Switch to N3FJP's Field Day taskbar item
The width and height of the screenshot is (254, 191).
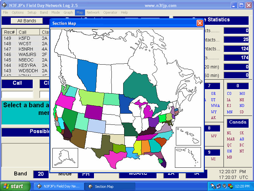pyautogui.click(x=59, y=186)
